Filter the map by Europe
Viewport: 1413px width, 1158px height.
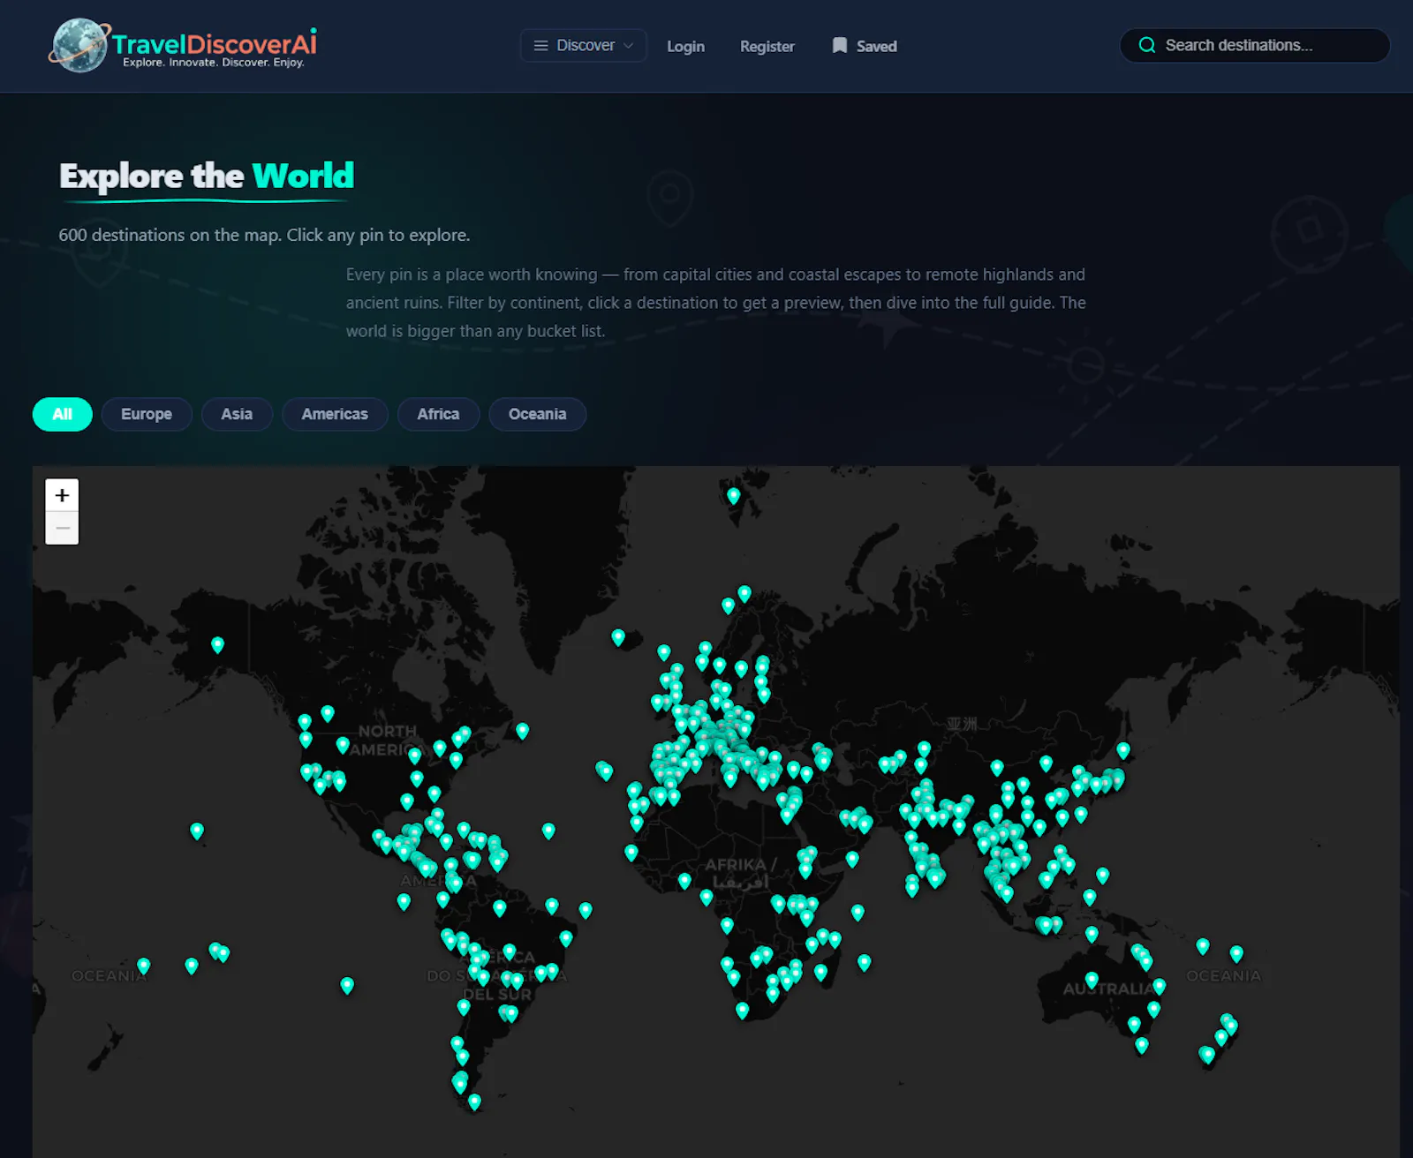(x=147, y=414)
